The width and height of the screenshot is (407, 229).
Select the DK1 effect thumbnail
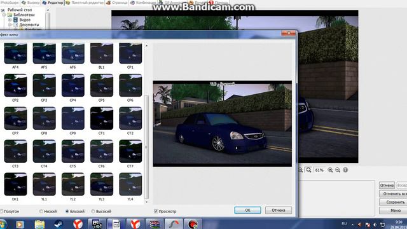tap(15, 184)
